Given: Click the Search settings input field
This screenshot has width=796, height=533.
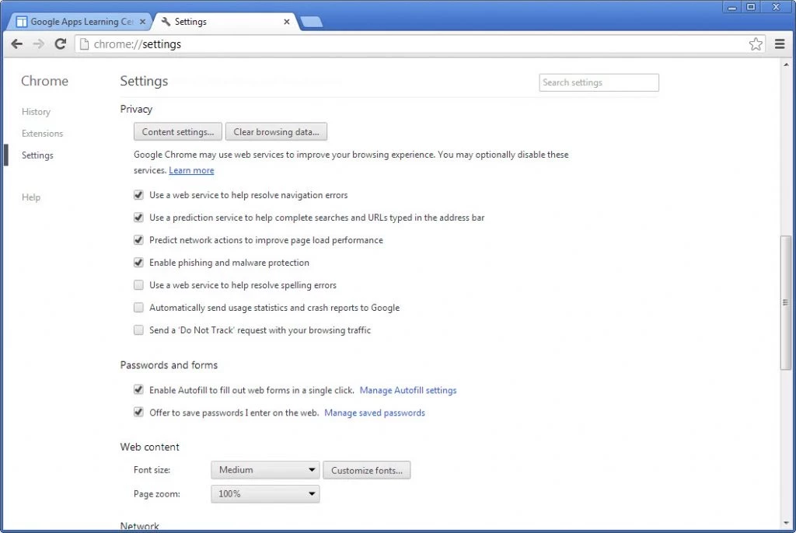Looking at the screenshot, I should point(599,82).
